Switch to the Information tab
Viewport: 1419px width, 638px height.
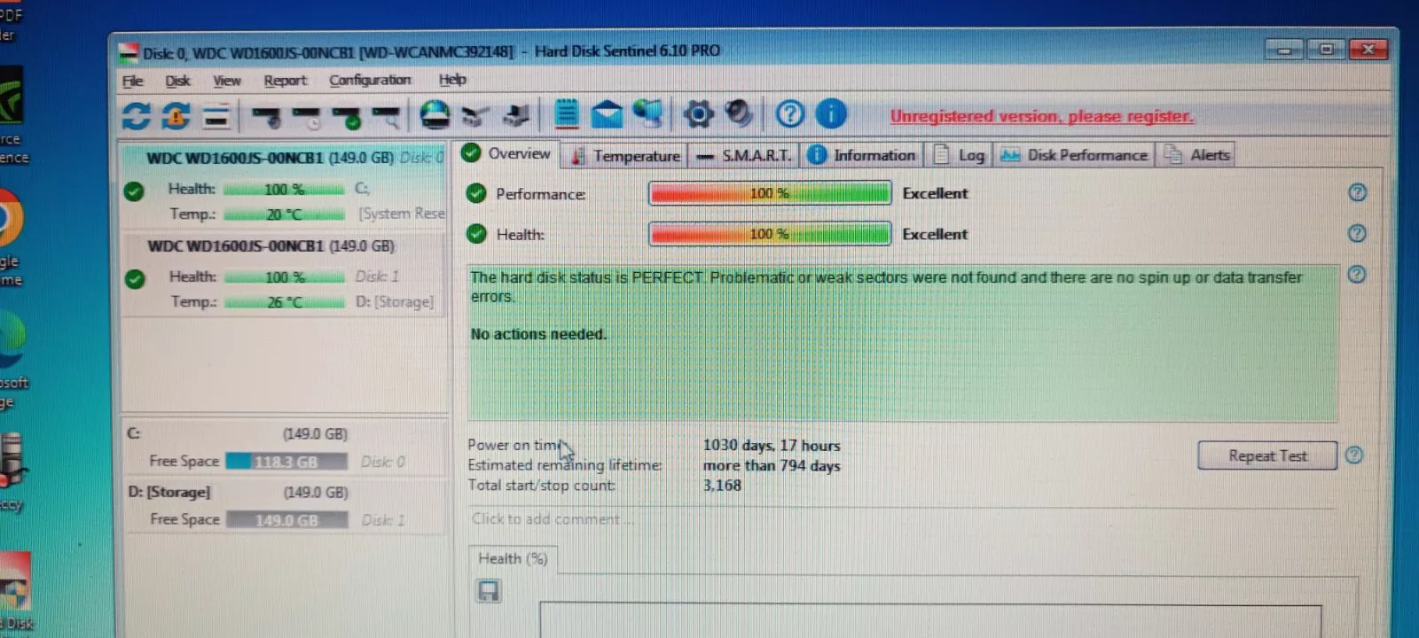tap(862, 155)
